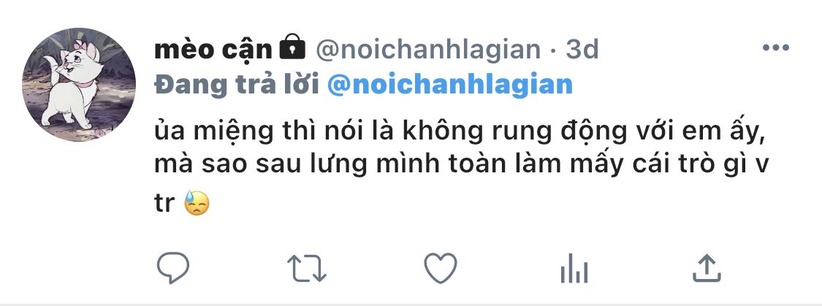Click the dot separator before the timestamp
This screenshot has width=822, height=306.
point(553,49)
